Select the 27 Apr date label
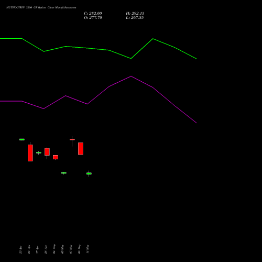This screenshot has height=262, width=262. [37, 250]
